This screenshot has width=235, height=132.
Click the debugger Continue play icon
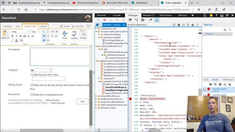point(98,20)
